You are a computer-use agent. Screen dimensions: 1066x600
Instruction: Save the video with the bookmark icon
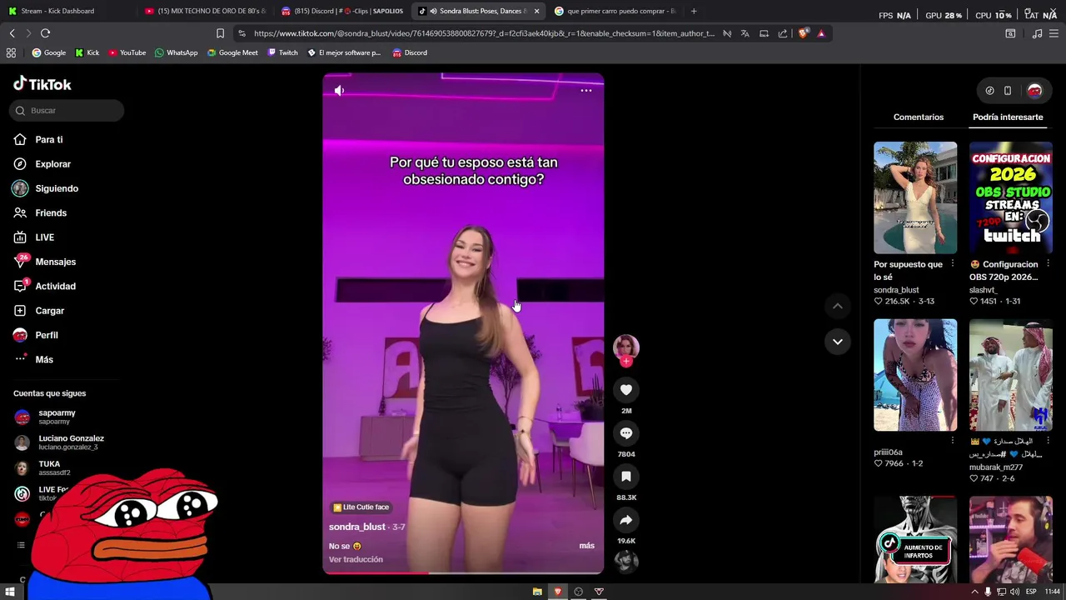point(626,476)
